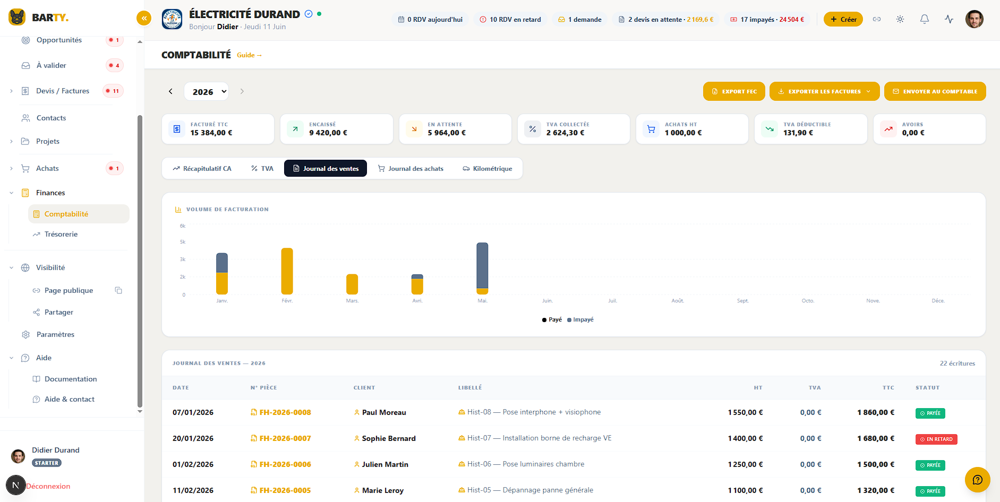The width and height of the screenshot is (1000, 502).
Task: Click 2 devis en attente chip
Action: (666, 19)
